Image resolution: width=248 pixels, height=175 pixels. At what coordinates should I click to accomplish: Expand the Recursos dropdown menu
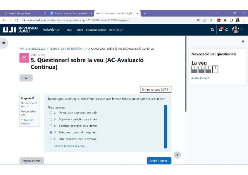(x=116, y=30)
